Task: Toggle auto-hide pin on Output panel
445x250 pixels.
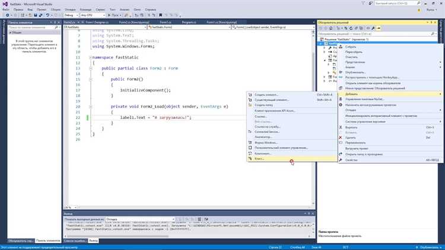Action: pyautogui.click(x=309, y=214)
